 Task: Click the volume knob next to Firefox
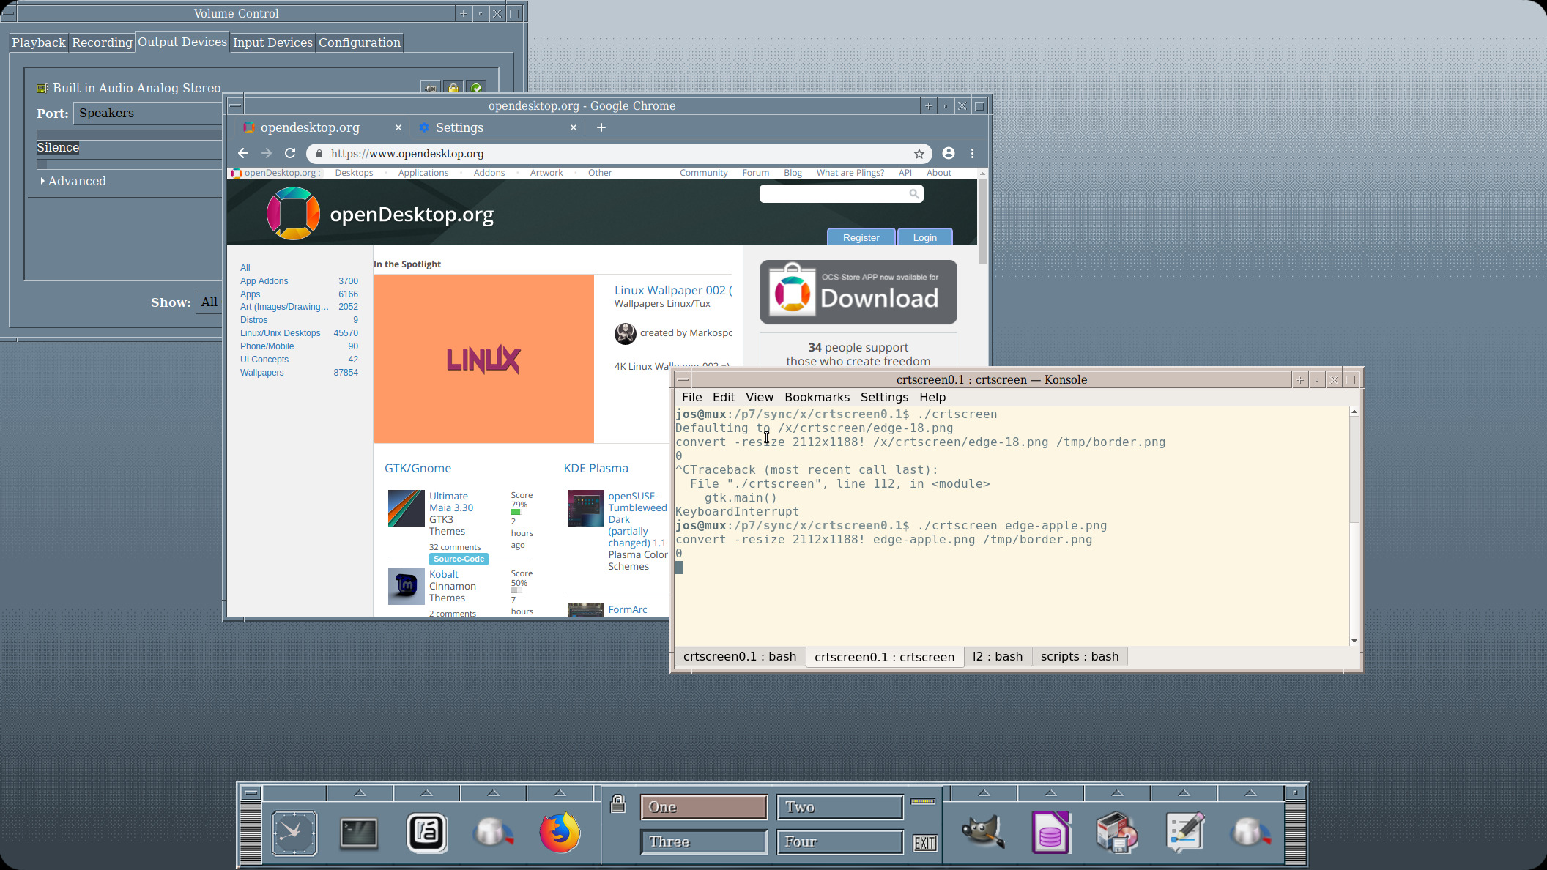point(493,833)
